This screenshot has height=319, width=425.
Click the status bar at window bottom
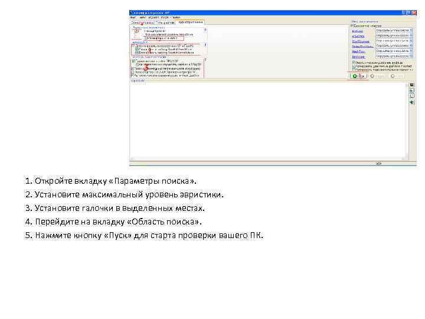pyautogui.click(x=273, y=164)
